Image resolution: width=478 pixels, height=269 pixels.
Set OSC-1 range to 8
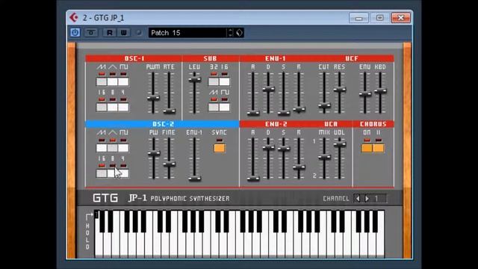(113, 107)
